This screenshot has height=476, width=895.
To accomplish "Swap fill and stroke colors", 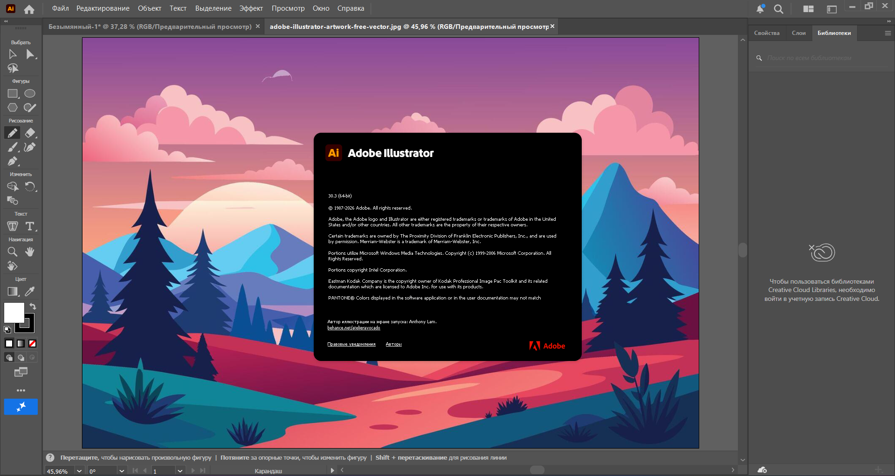I will click(33, 306).
